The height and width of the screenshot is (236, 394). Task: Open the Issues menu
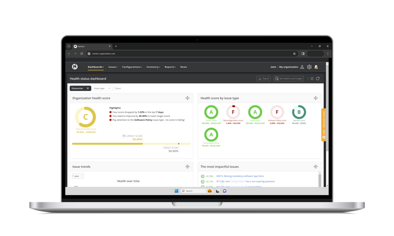113,67
